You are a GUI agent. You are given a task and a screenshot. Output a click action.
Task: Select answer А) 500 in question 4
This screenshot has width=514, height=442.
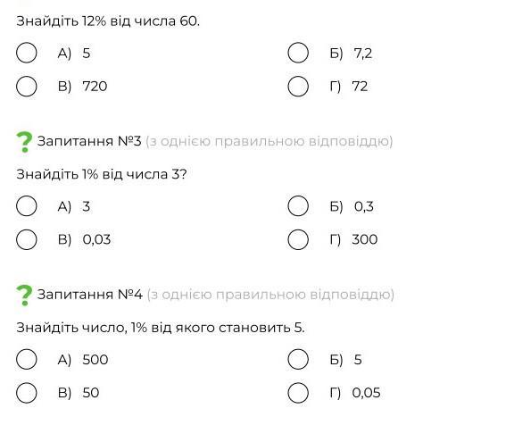(26, 359)
